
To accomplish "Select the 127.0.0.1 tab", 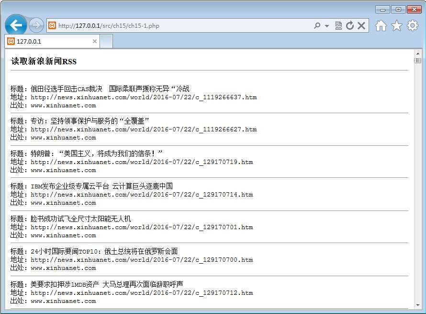I will tap(52, 41).
